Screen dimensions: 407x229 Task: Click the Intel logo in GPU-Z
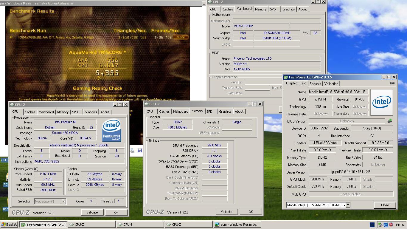(381, 102)
